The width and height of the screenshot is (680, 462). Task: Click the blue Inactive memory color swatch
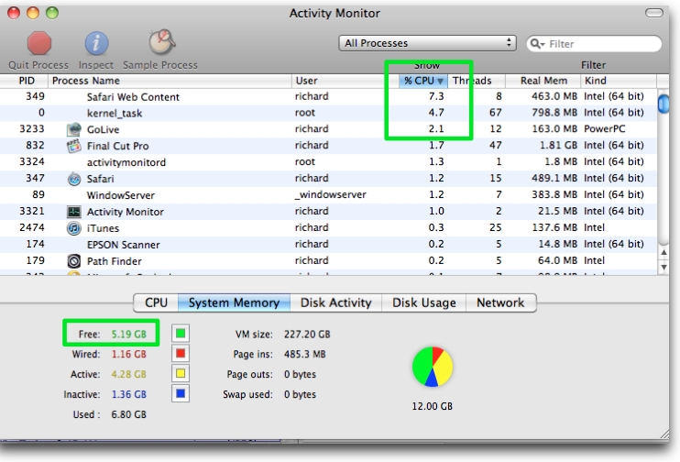point(181,393)
